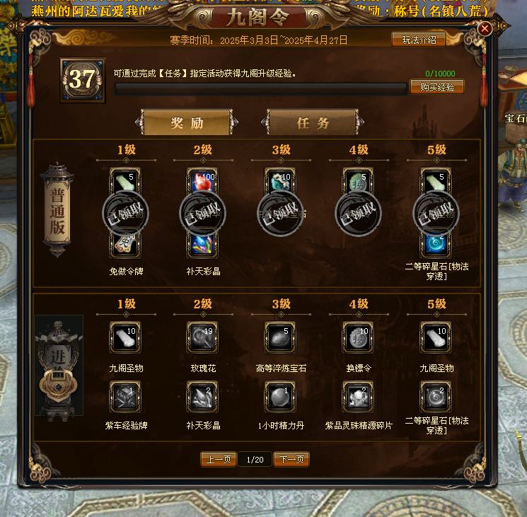Select the advanced 补天彩晶 icon
This screenshot has width=527, height=517.
(x=203, y=397)
